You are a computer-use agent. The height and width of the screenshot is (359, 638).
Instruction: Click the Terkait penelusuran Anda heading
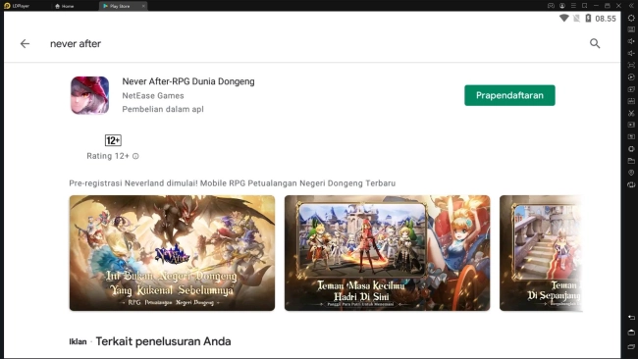click(x=163, y=341)
